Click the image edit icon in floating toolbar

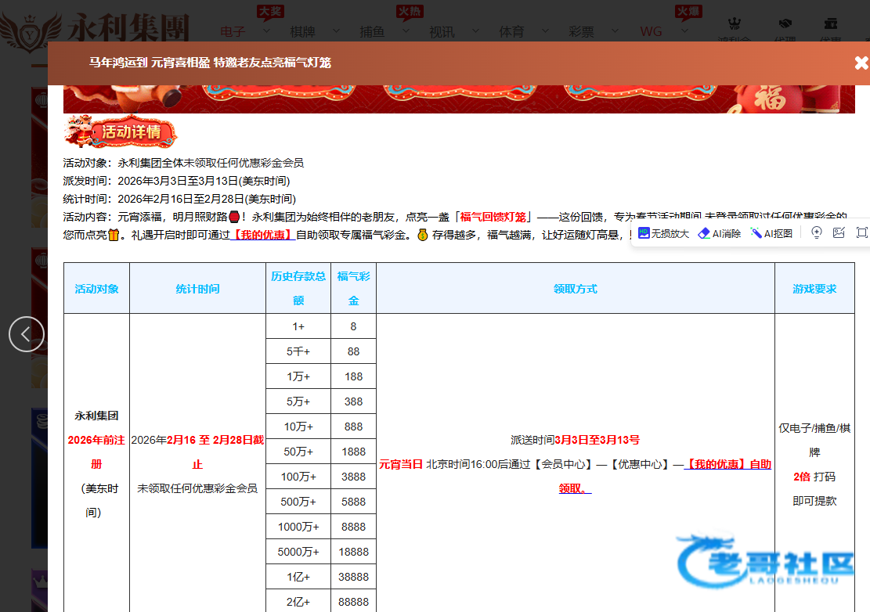pos(839,232)
